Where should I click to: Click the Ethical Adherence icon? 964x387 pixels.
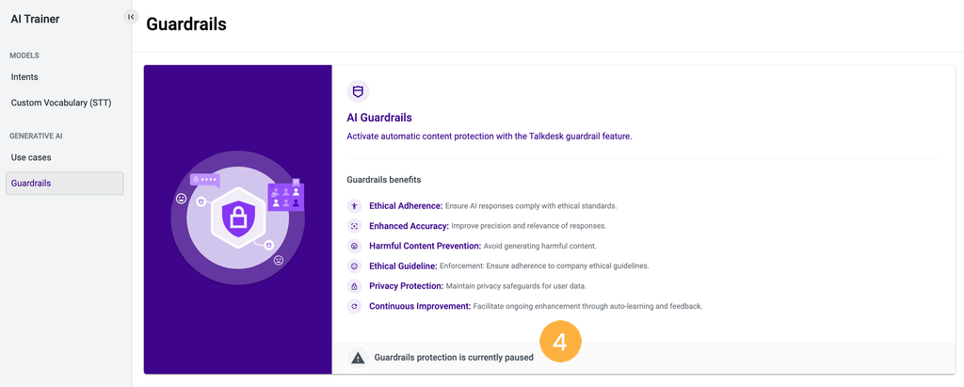coord(354,205)
